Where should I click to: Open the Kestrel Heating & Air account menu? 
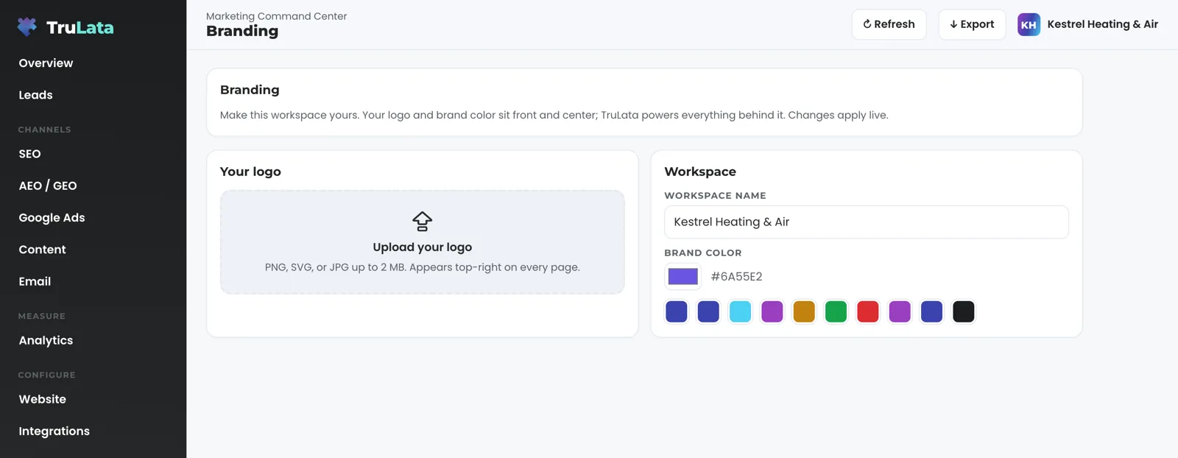1087,24
